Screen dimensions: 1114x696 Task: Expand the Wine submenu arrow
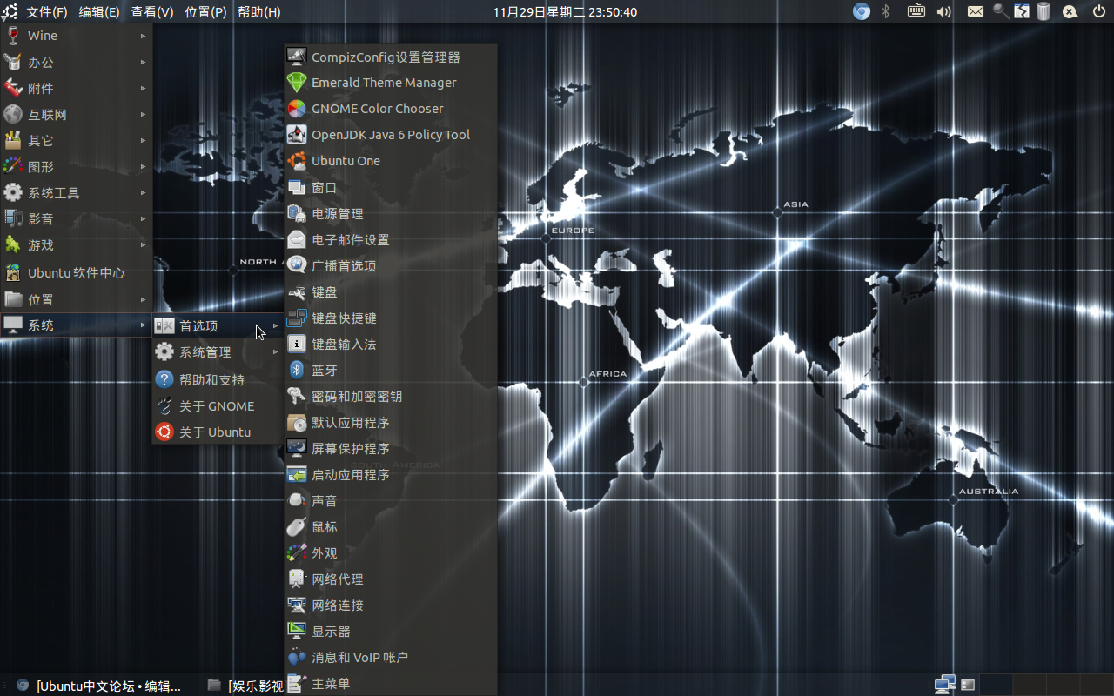143,36
